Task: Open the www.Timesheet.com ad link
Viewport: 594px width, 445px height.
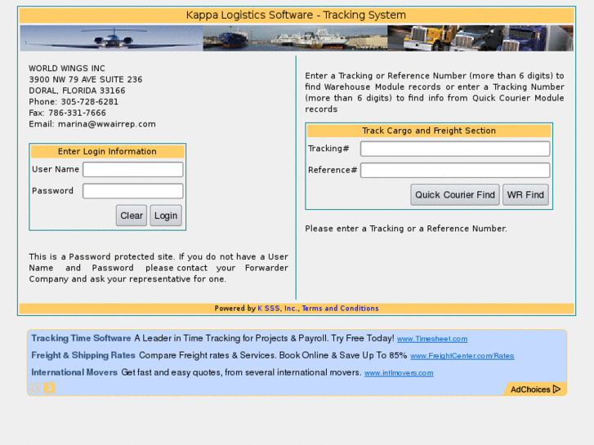Action: click(432, 339)
